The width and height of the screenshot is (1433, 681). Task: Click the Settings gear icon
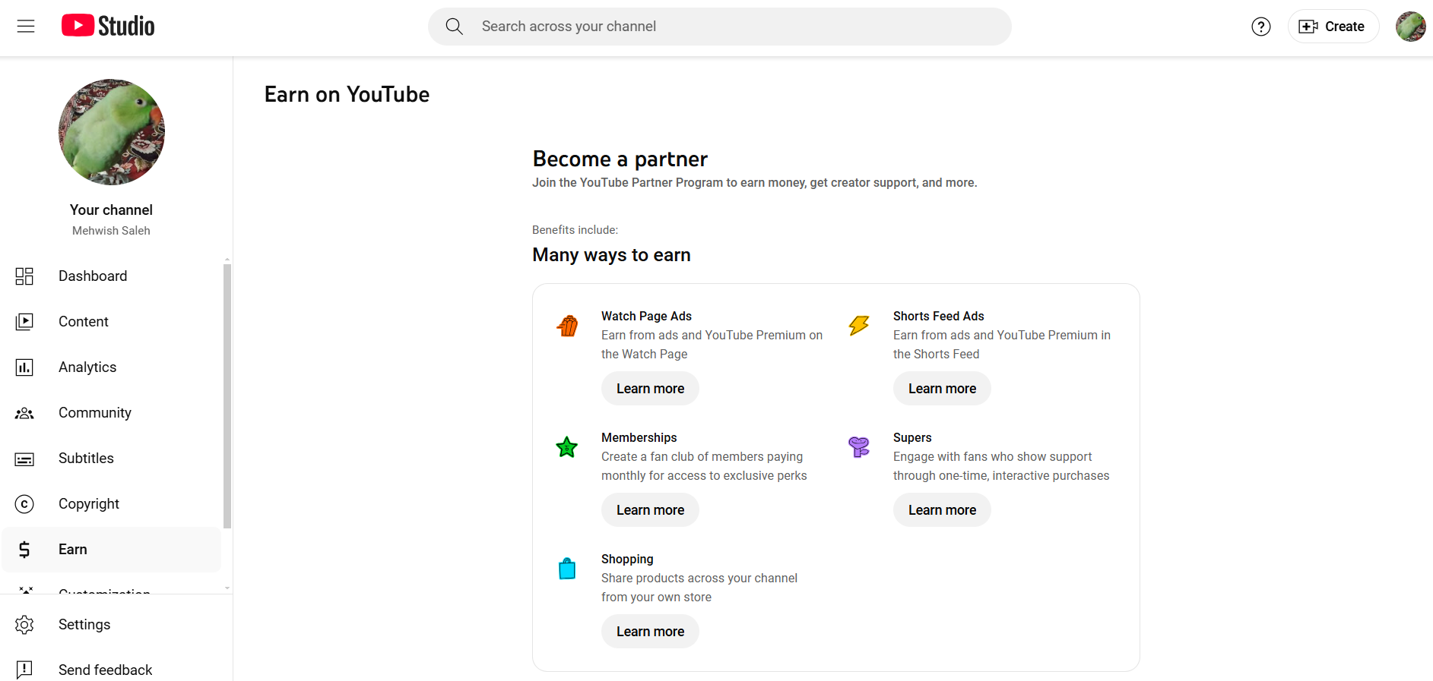tap(24, 625)
